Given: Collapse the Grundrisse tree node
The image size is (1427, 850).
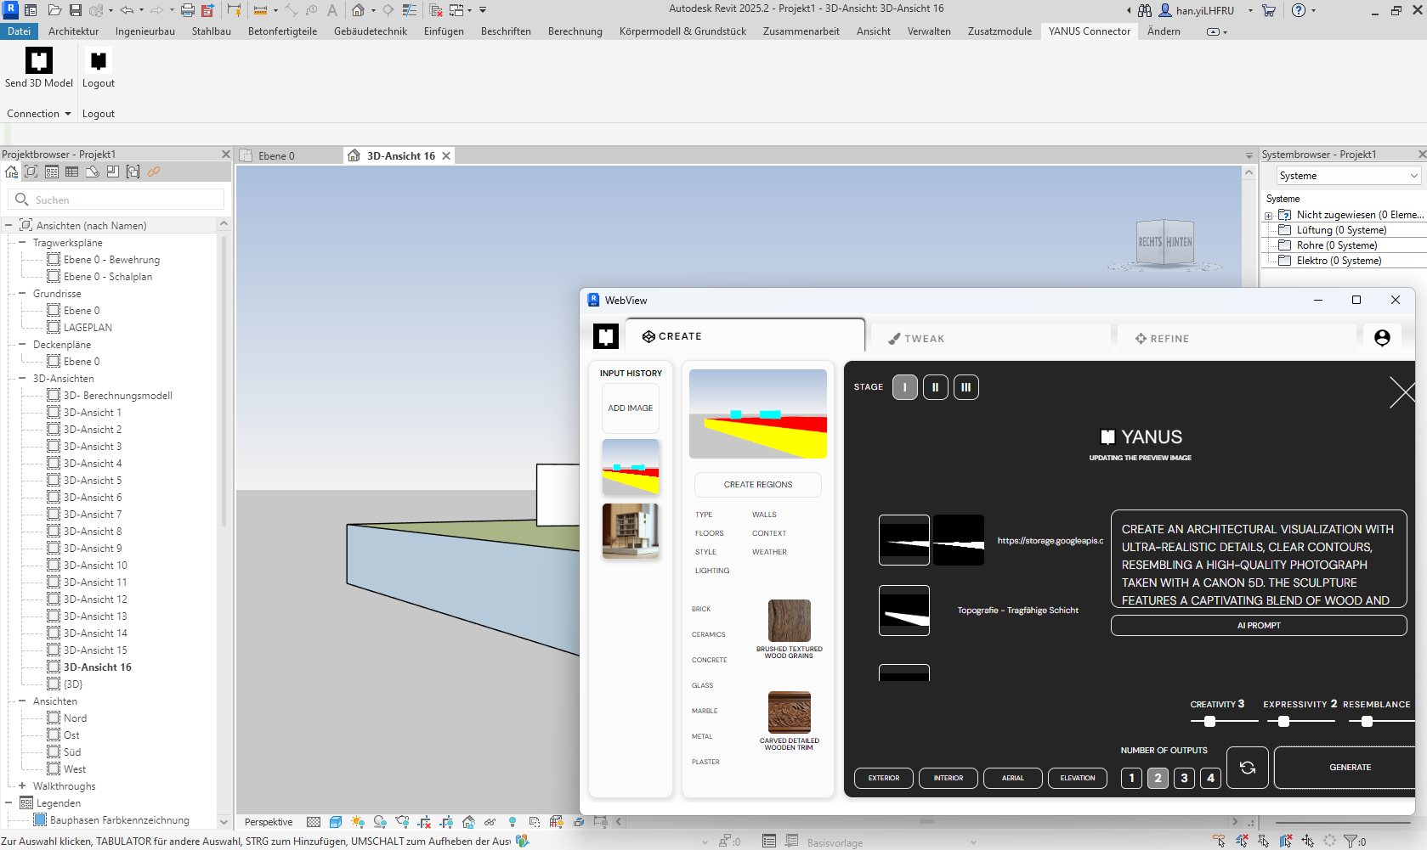Looking at the screenshot, I should (22, 293).
